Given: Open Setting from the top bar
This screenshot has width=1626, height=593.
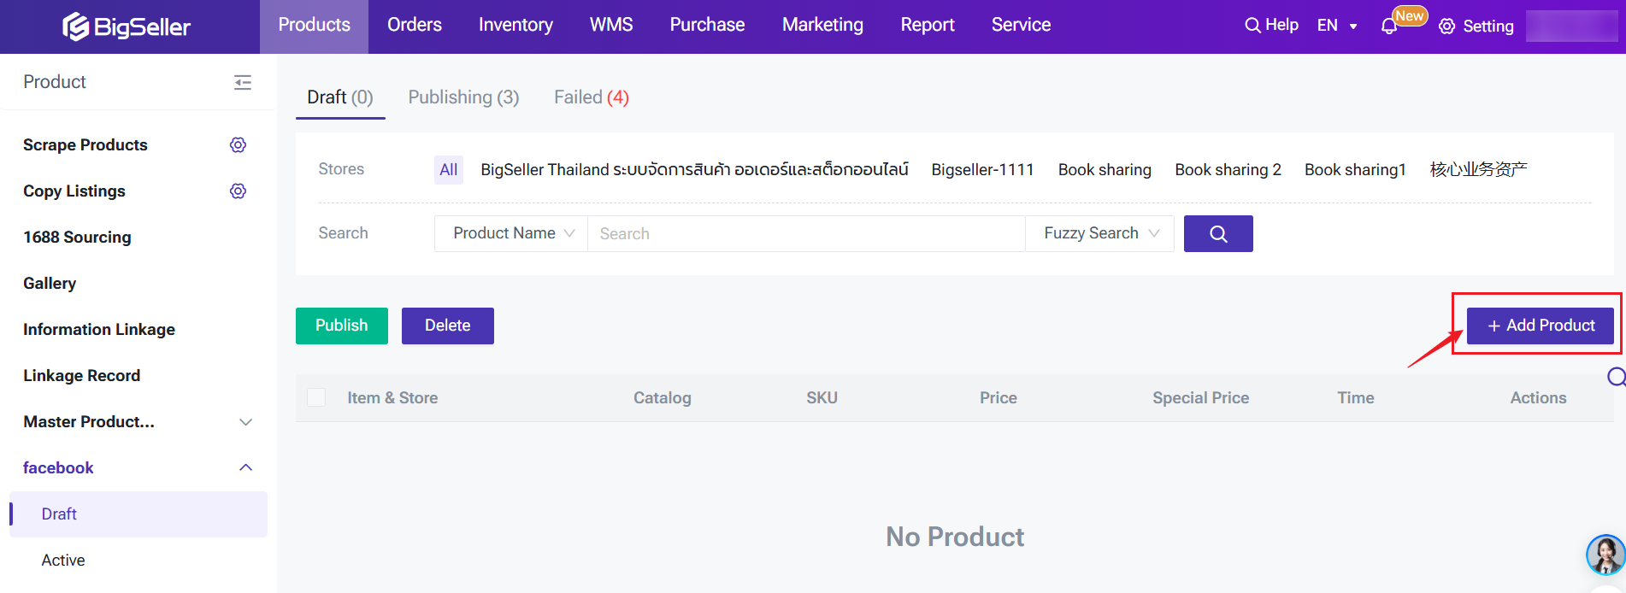Looking at the screenshot, I should click(x=1476, y=26).
